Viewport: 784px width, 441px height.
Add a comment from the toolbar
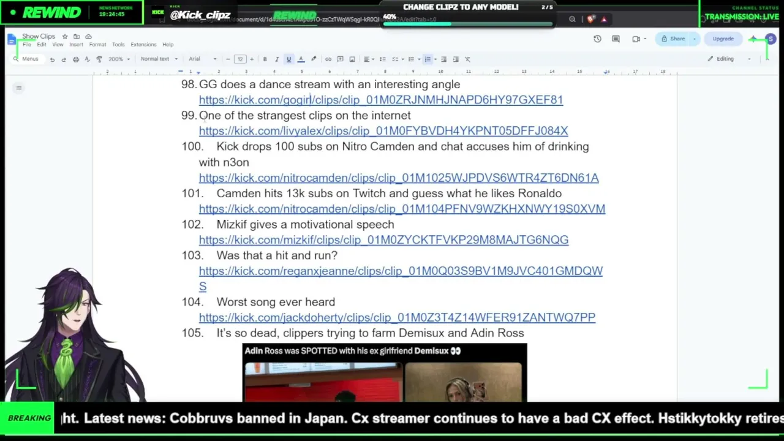point(340,59)
